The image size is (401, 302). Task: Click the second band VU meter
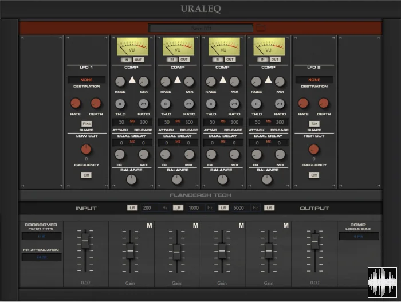(178, 46)
